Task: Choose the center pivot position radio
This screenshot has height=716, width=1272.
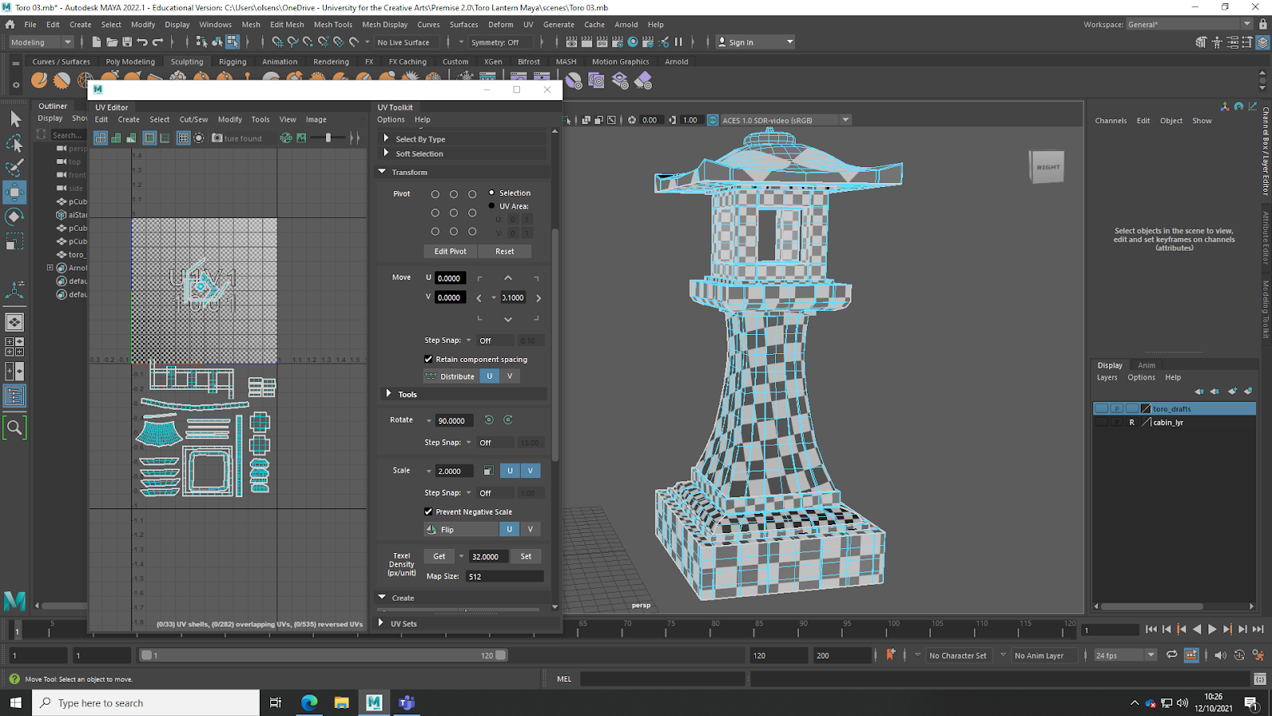Action: click(x=453, y=212)
